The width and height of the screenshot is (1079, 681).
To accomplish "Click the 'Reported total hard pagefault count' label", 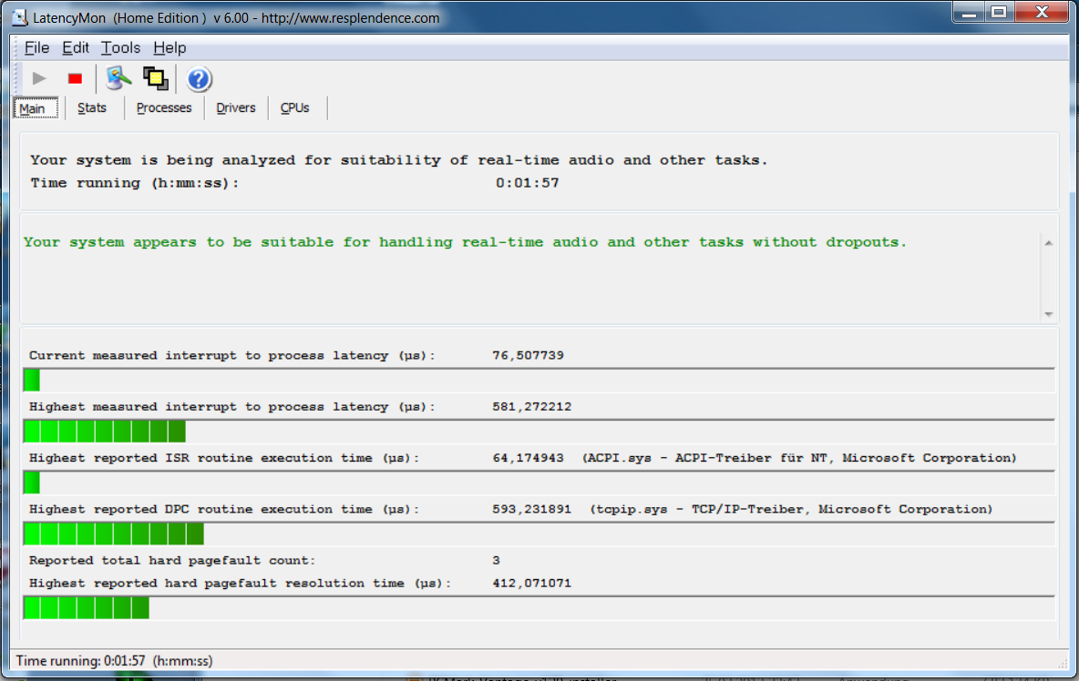I will 172,561.
